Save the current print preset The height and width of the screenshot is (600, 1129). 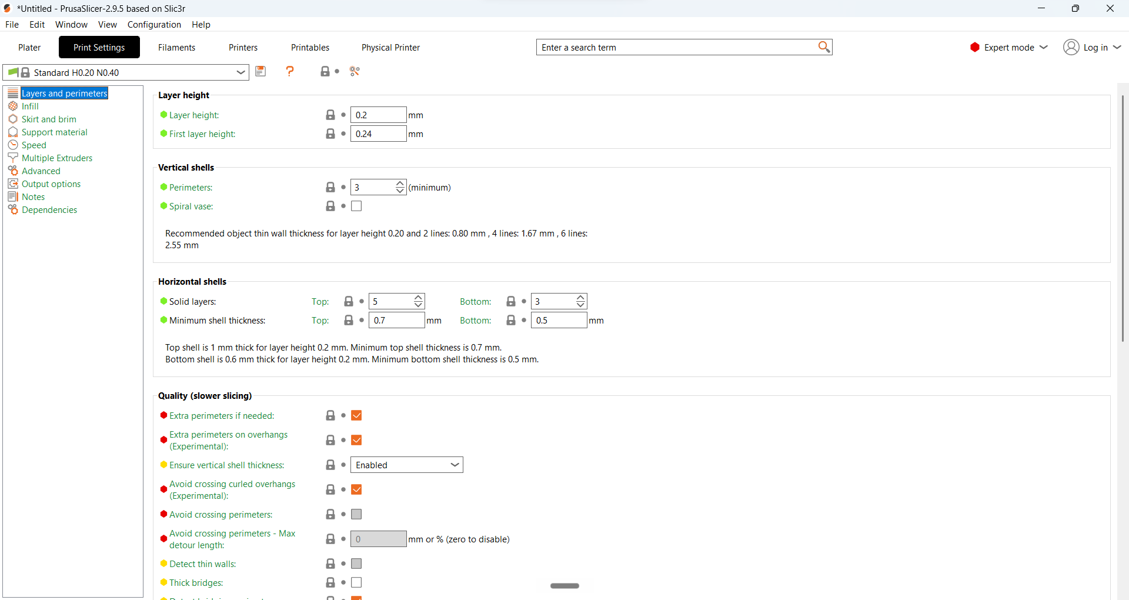pyautogui.click(x=260, y=71)
